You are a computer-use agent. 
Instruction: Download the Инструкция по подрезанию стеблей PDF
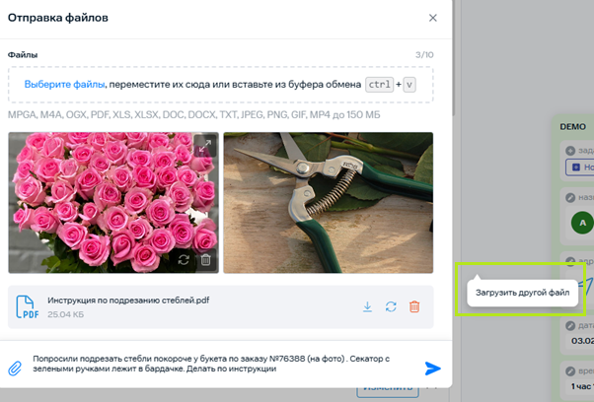367,307
